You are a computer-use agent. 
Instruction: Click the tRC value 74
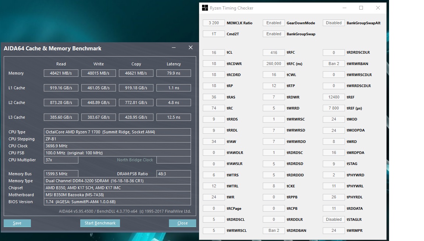tap(214, 108)
